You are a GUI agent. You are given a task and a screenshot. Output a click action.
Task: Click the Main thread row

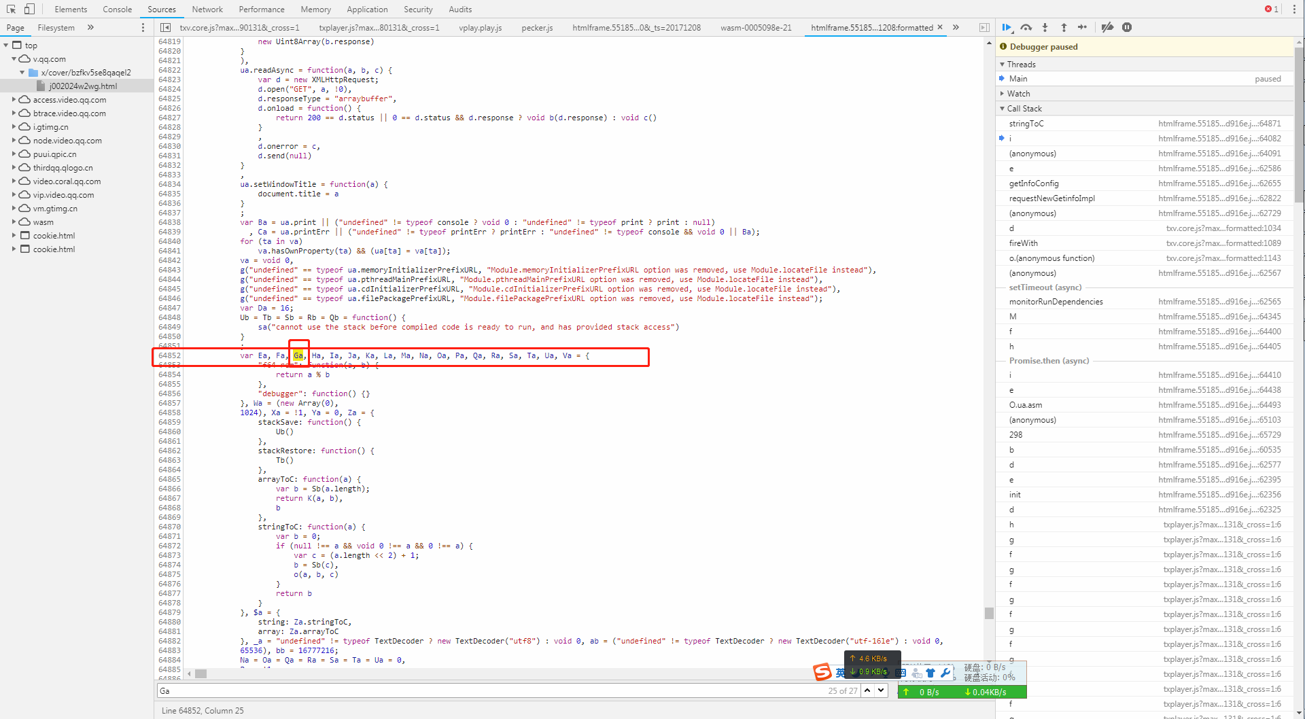coord(1145,79)
